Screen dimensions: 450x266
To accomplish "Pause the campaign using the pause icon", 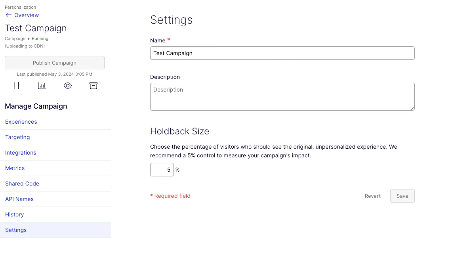I will click(16, 86).
